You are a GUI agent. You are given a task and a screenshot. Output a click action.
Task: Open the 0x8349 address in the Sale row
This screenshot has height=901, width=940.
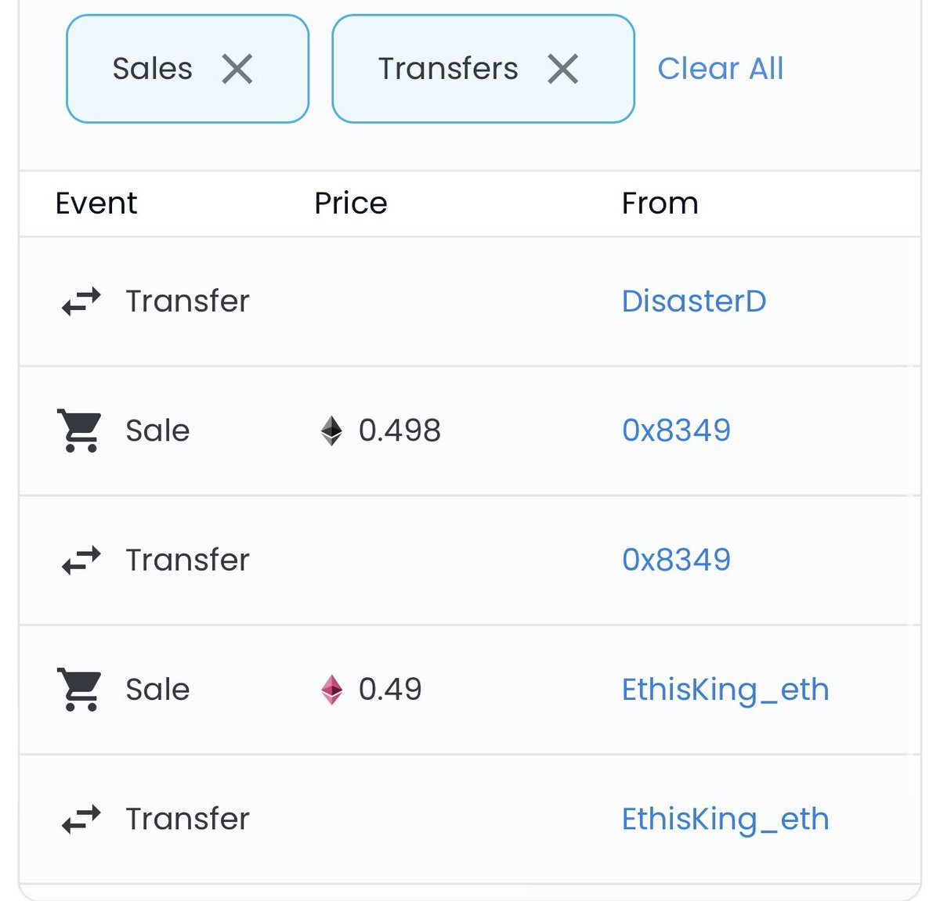pyautogui.click(x=677, y=431)
